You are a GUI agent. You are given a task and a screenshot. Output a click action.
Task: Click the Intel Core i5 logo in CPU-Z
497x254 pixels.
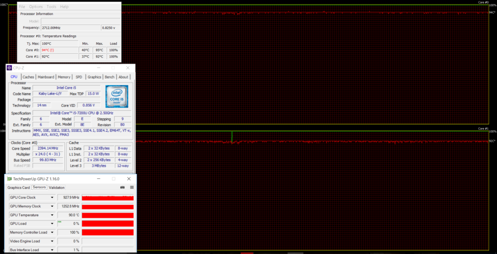pos(117,96)
